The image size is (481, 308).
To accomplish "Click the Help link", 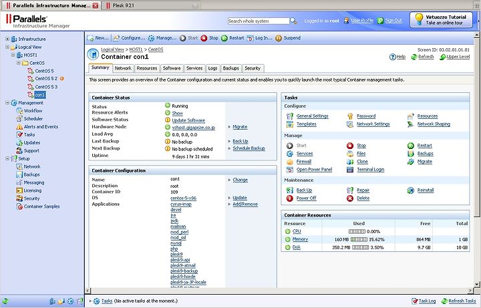I will pos(401,57).
